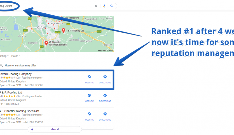Open the A E Chantler website via the globe icon
Image resolution: width=234 pixels, height=135 pixels.
click(89, 114)
